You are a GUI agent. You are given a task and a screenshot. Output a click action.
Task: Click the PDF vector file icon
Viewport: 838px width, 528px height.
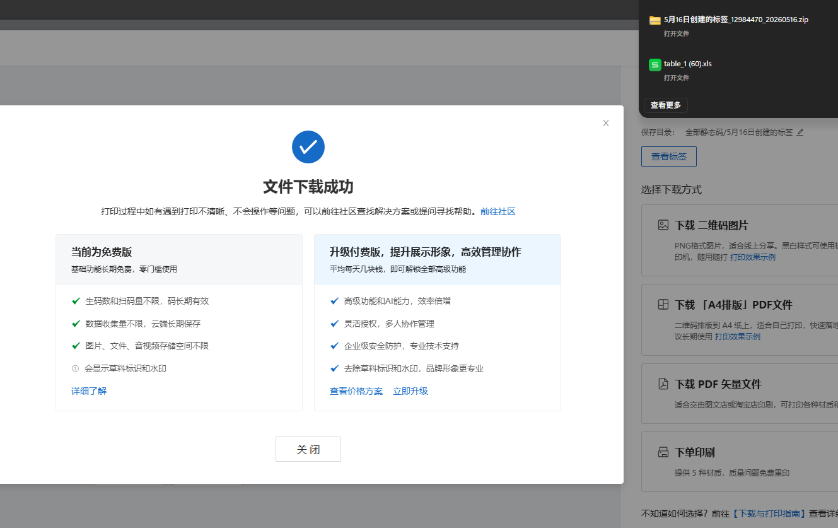[x=663, y=384]
